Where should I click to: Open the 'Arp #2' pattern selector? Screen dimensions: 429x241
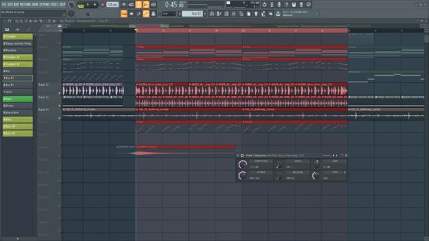pos(192,13)
